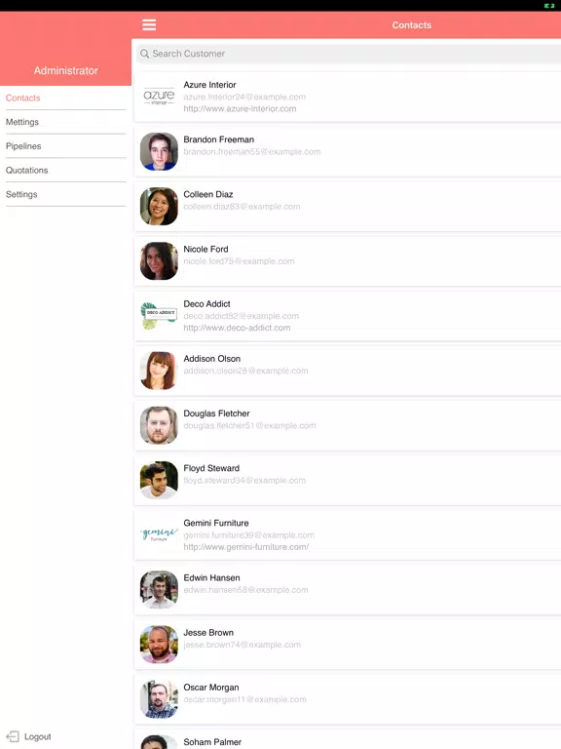The height and width of the screenshot is (749, 561).
Task: Click Colleen Diaz's avatar
Action: coord(159,207)
